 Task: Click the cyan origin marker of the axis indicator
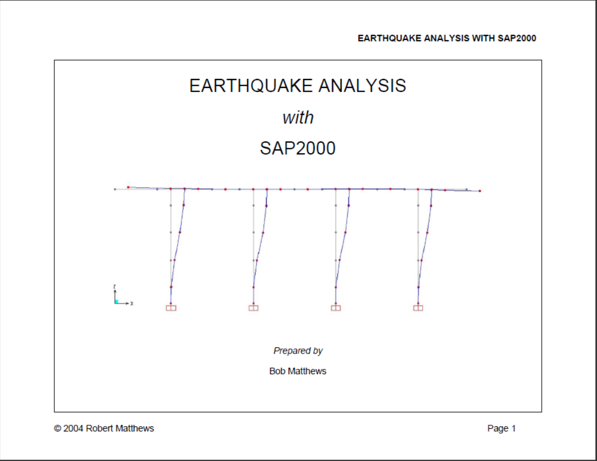[x=116, y=301]
